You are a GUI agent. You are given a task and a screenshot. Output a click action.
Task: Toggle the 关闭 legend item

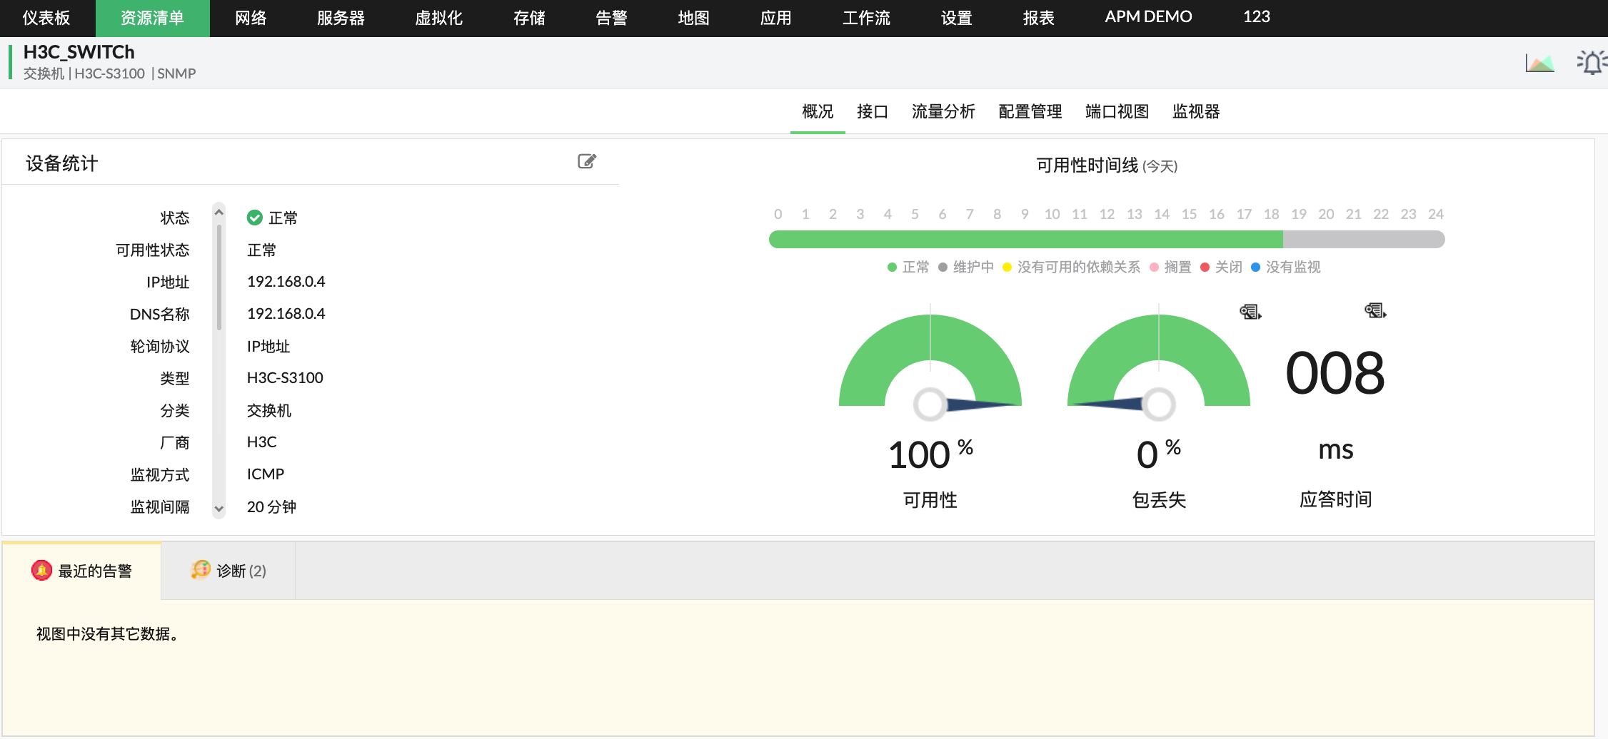(x=1222, y=267)
